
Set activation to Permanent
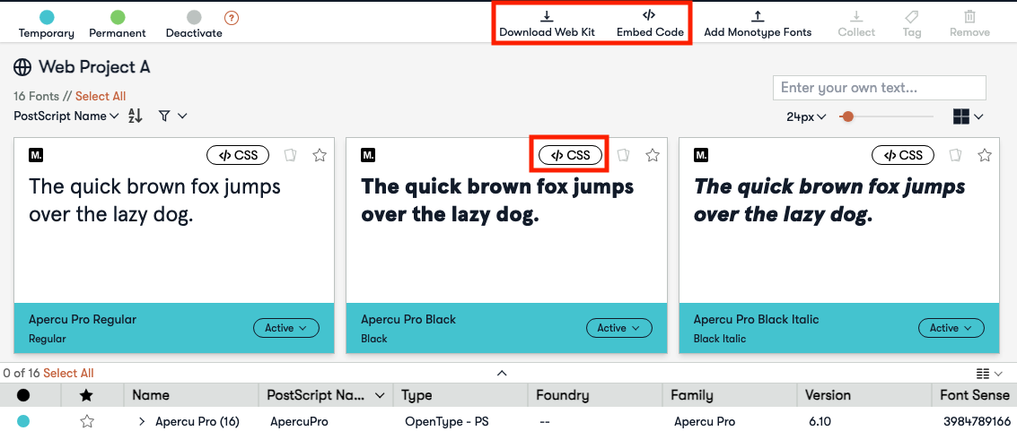(118, 17)
